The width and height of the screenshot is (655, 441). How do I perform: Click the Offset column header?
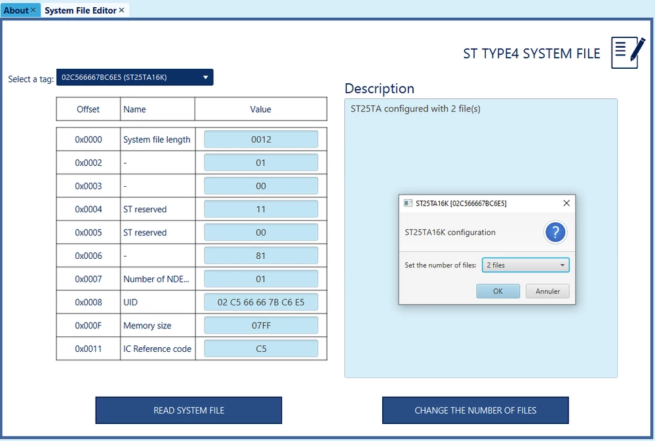click(88, 109)
